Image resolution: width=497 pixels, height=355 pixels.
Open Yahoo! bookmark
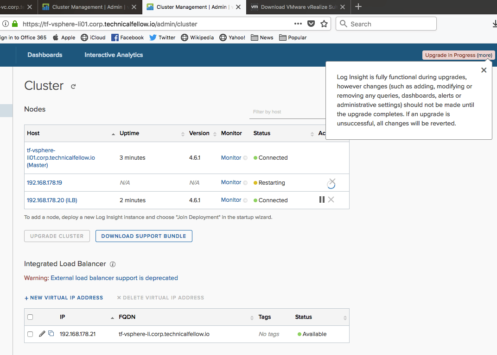point(232,37)
